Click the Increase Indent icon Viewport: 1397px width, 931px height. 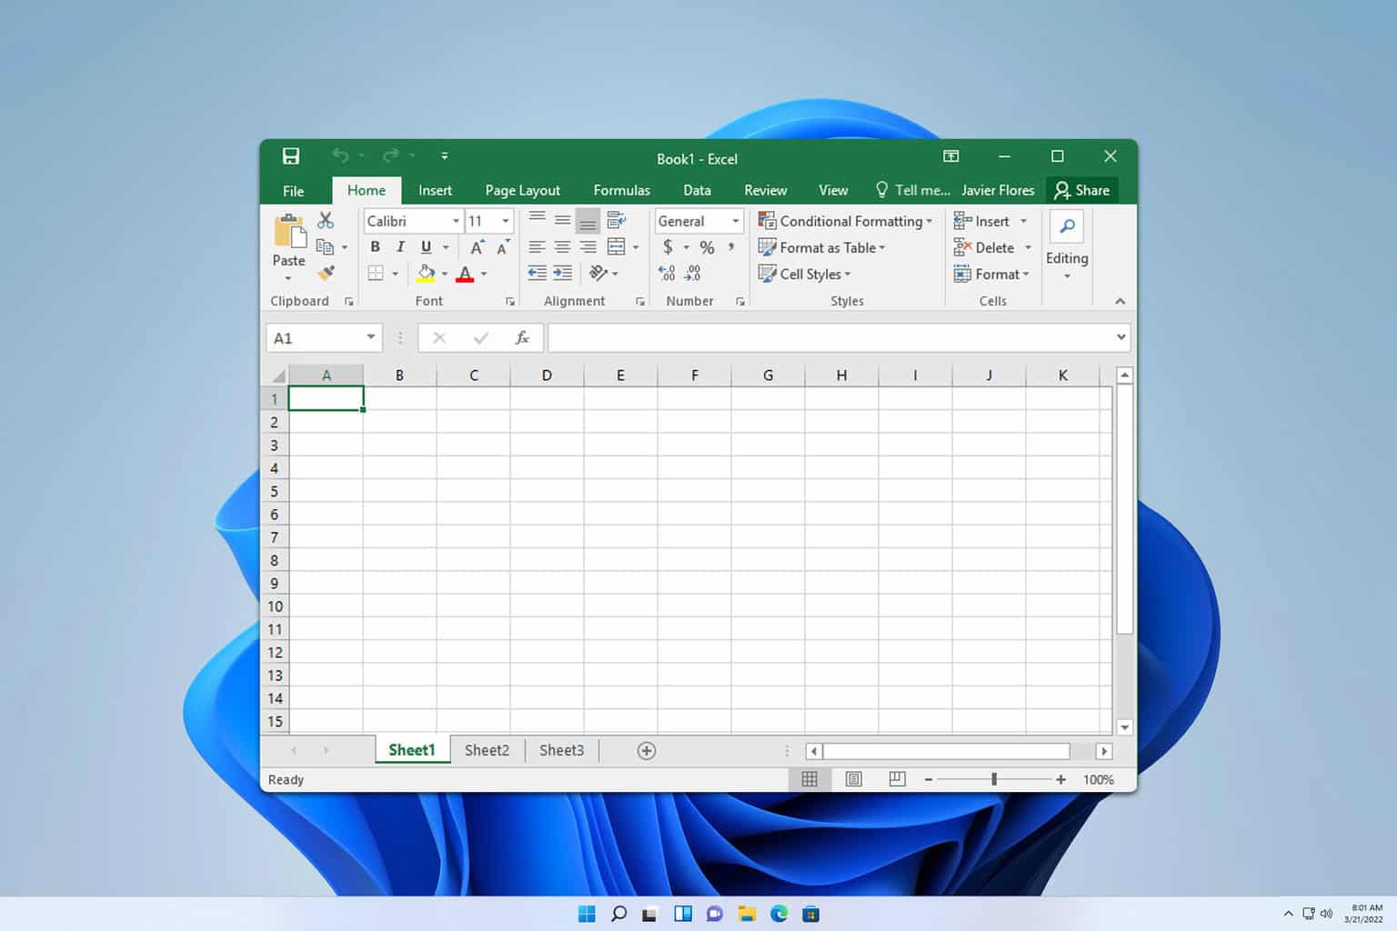[x=563, y=273]
